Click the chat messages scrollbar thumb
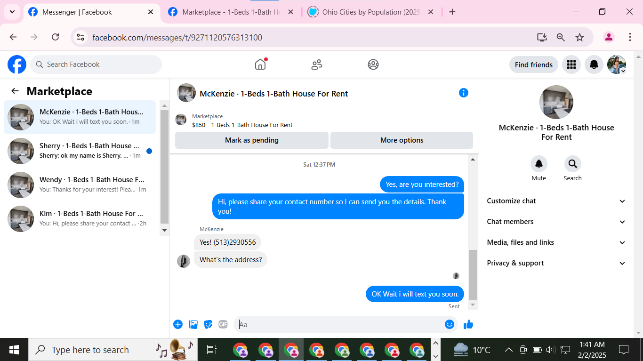This screenshot has width=643, height=361. click(473, 275)
